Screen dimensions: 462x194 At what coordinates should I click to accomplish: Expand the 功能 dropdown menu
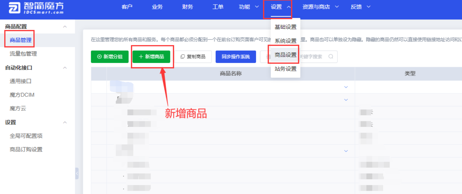click(x=249, y=7)
